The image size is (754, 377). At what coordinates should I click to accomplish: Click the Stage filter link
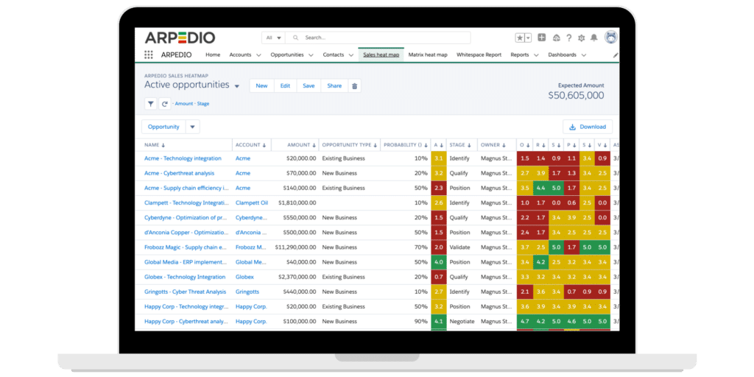[203, 104]
